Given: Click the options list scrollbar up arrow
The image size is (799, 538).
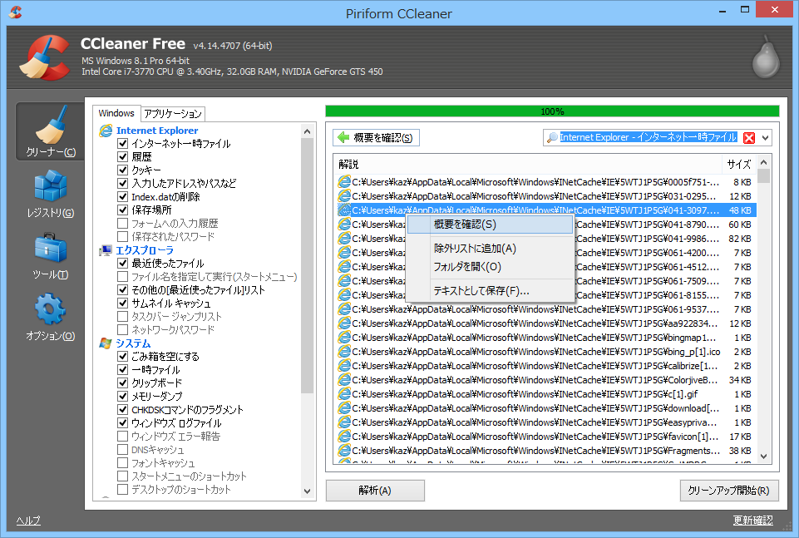Looking at the screenshot, I should [x=307, y=131].
